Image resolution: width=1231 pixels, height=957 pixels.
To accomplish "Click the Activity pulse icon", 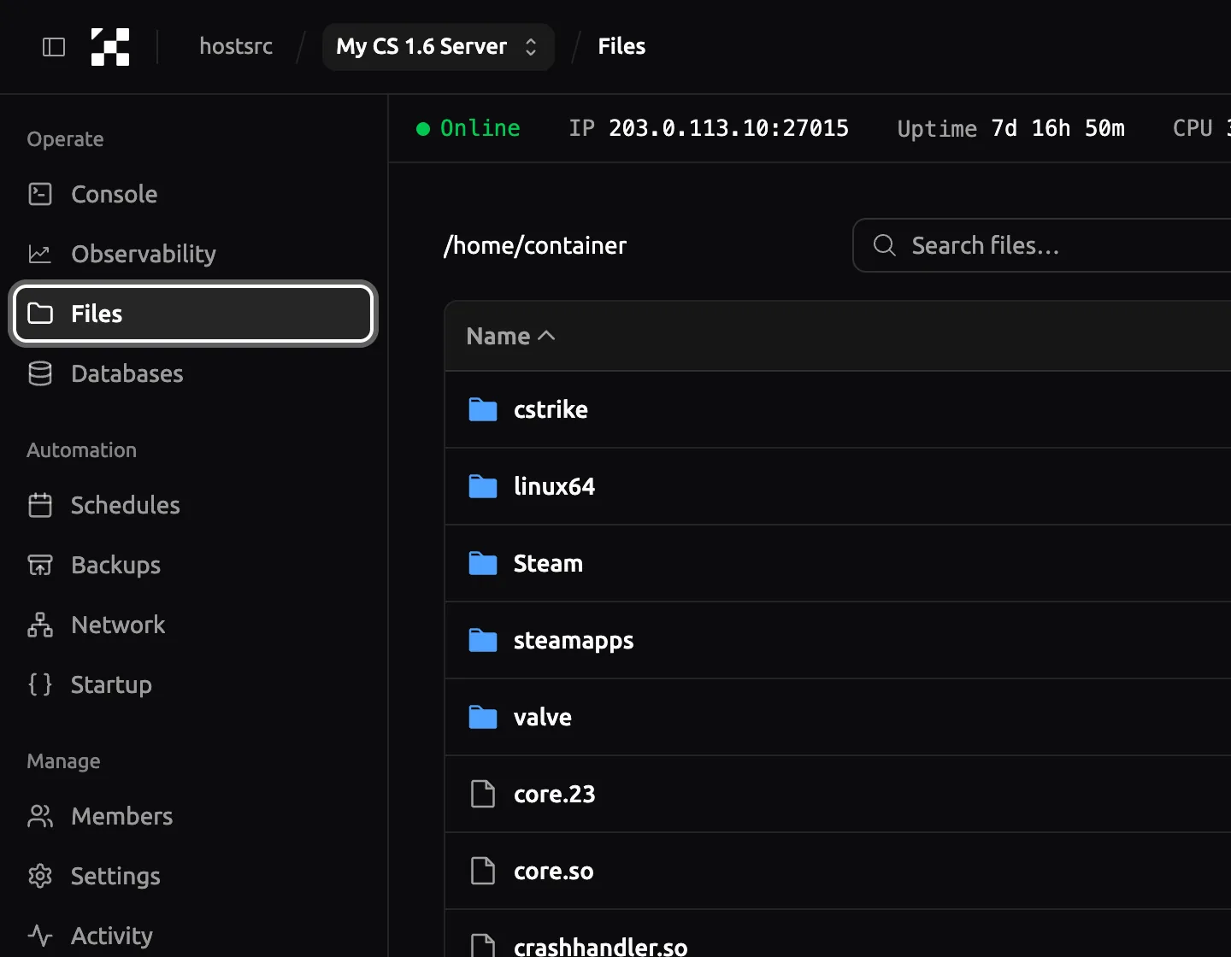I will (x=40, y=936).
